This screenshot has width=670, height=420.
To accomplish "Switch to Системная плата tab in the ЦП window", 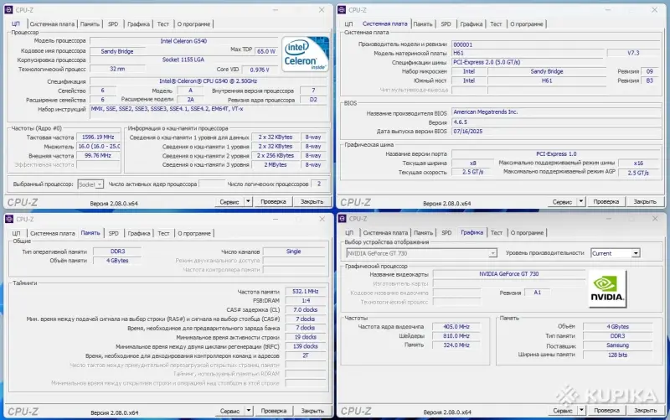I will [52, 24].
